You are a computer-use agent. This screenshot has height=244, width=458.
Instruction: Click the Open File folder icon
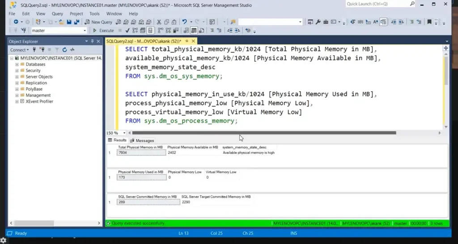tap(62, 22)
